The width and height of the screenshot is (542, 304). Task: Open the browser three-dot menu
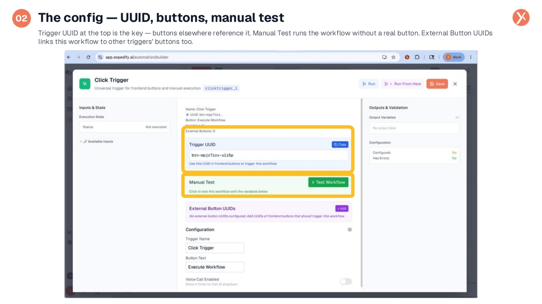[471, 57]
